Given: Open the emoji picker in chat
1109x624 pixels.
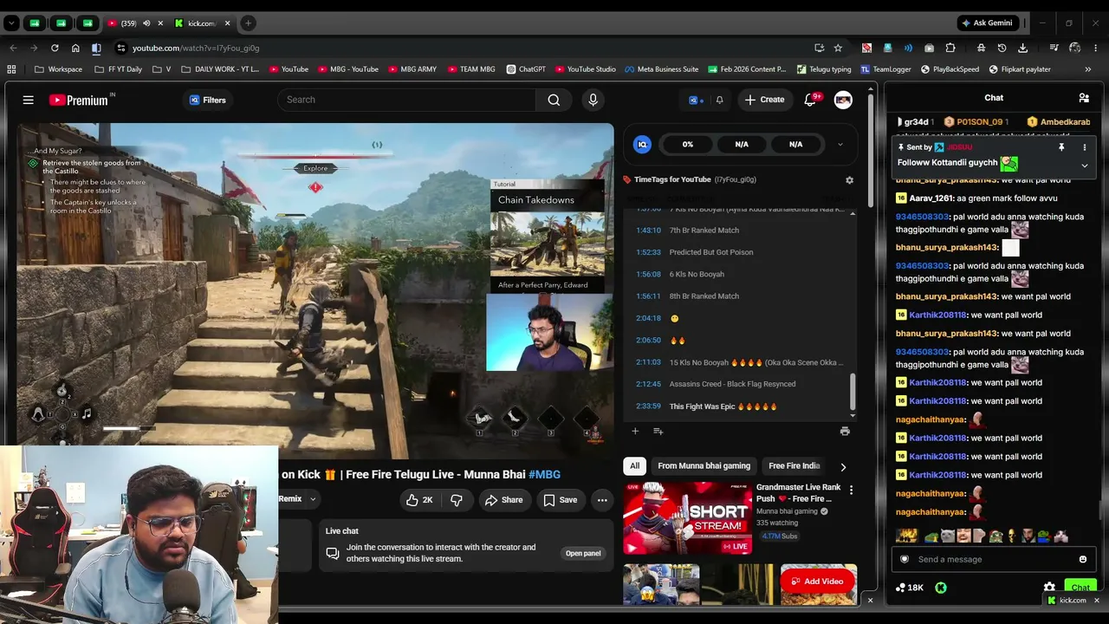Looking at the screenshot, I should pyautogui.click(x=1083, y=559).
